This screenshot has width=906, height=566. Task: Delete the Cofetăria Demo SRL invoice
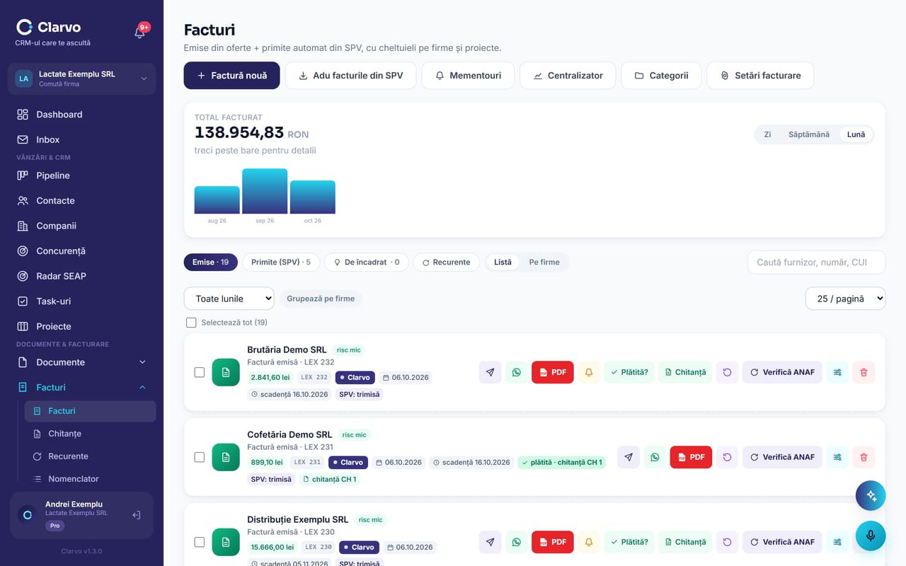pos(864,457)
